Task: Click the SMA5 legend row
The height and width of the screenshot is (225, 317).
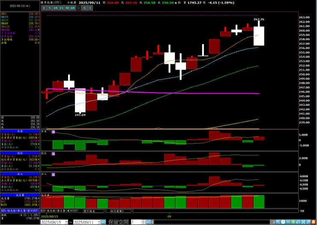Action: 20,14
